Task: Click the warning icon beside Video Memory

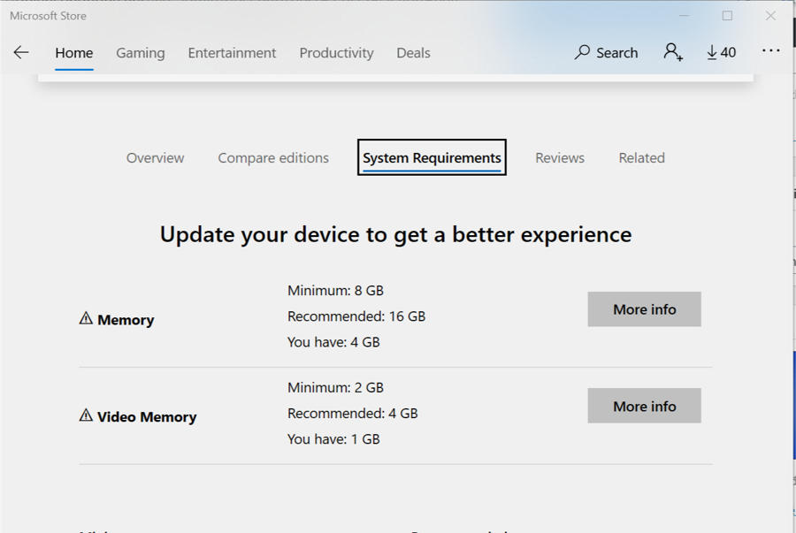Action: [86, 415]
